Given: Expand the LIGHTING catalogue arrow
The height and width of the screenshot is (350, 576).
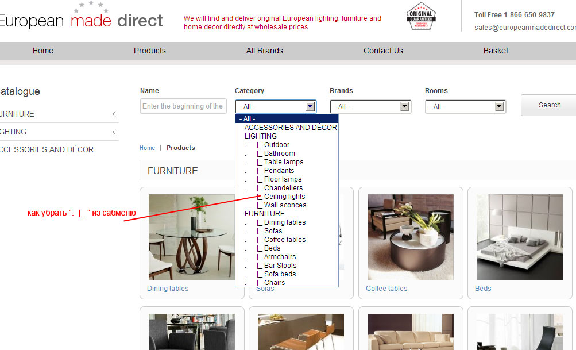Looking at the screenshot, I should point(114,132).
